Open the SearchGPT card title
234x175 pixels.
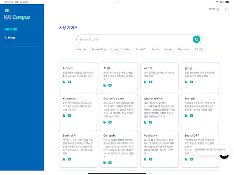click(x=192, y=135)
